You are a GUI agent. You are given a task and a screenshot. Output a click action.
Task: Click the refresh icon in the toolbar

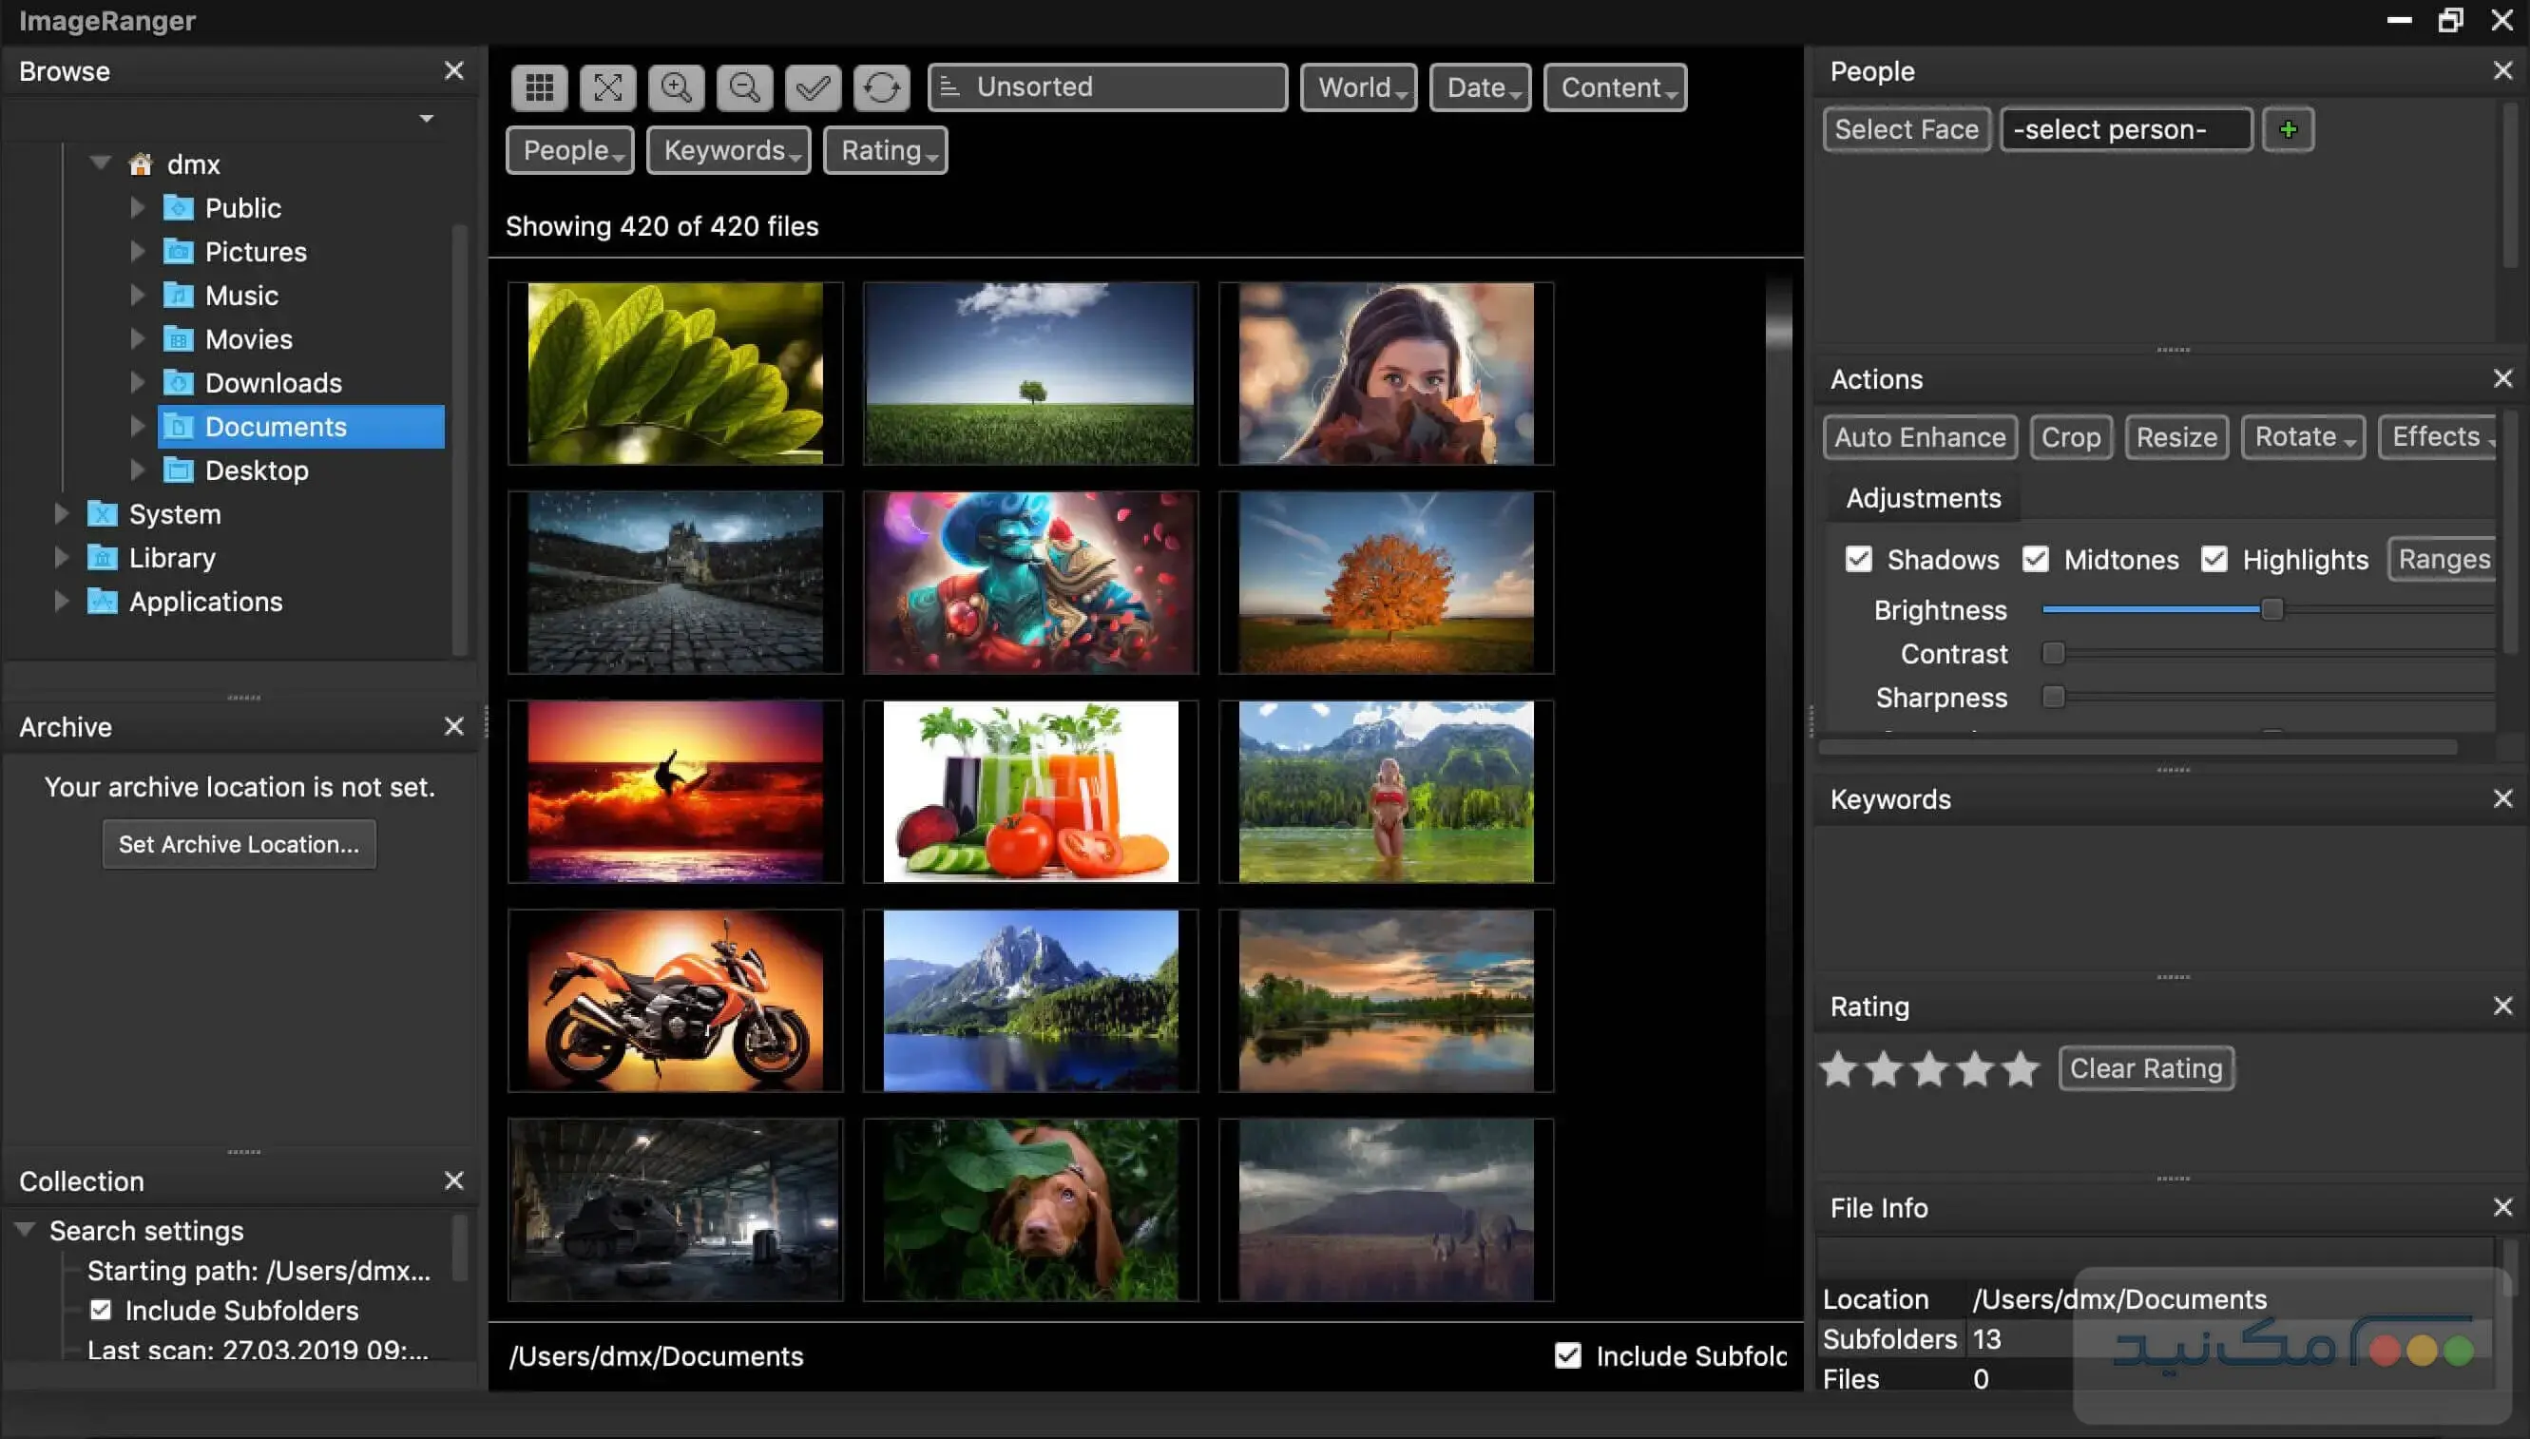point(881,87)
